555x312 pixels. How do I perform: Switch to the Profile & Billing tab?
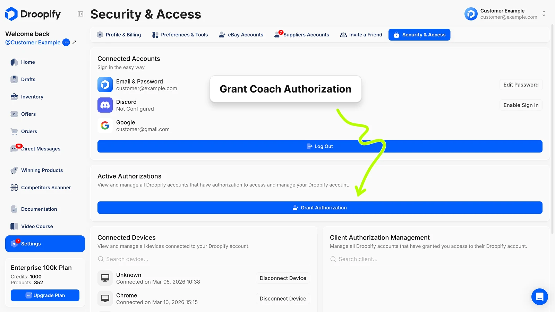click(119, 35)
